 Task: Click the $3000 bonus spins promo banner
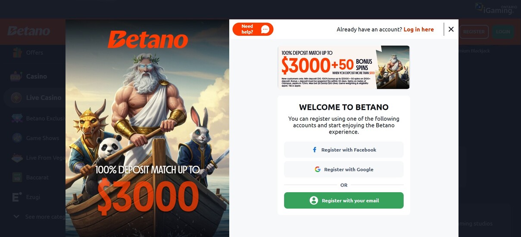pos(343,67)
